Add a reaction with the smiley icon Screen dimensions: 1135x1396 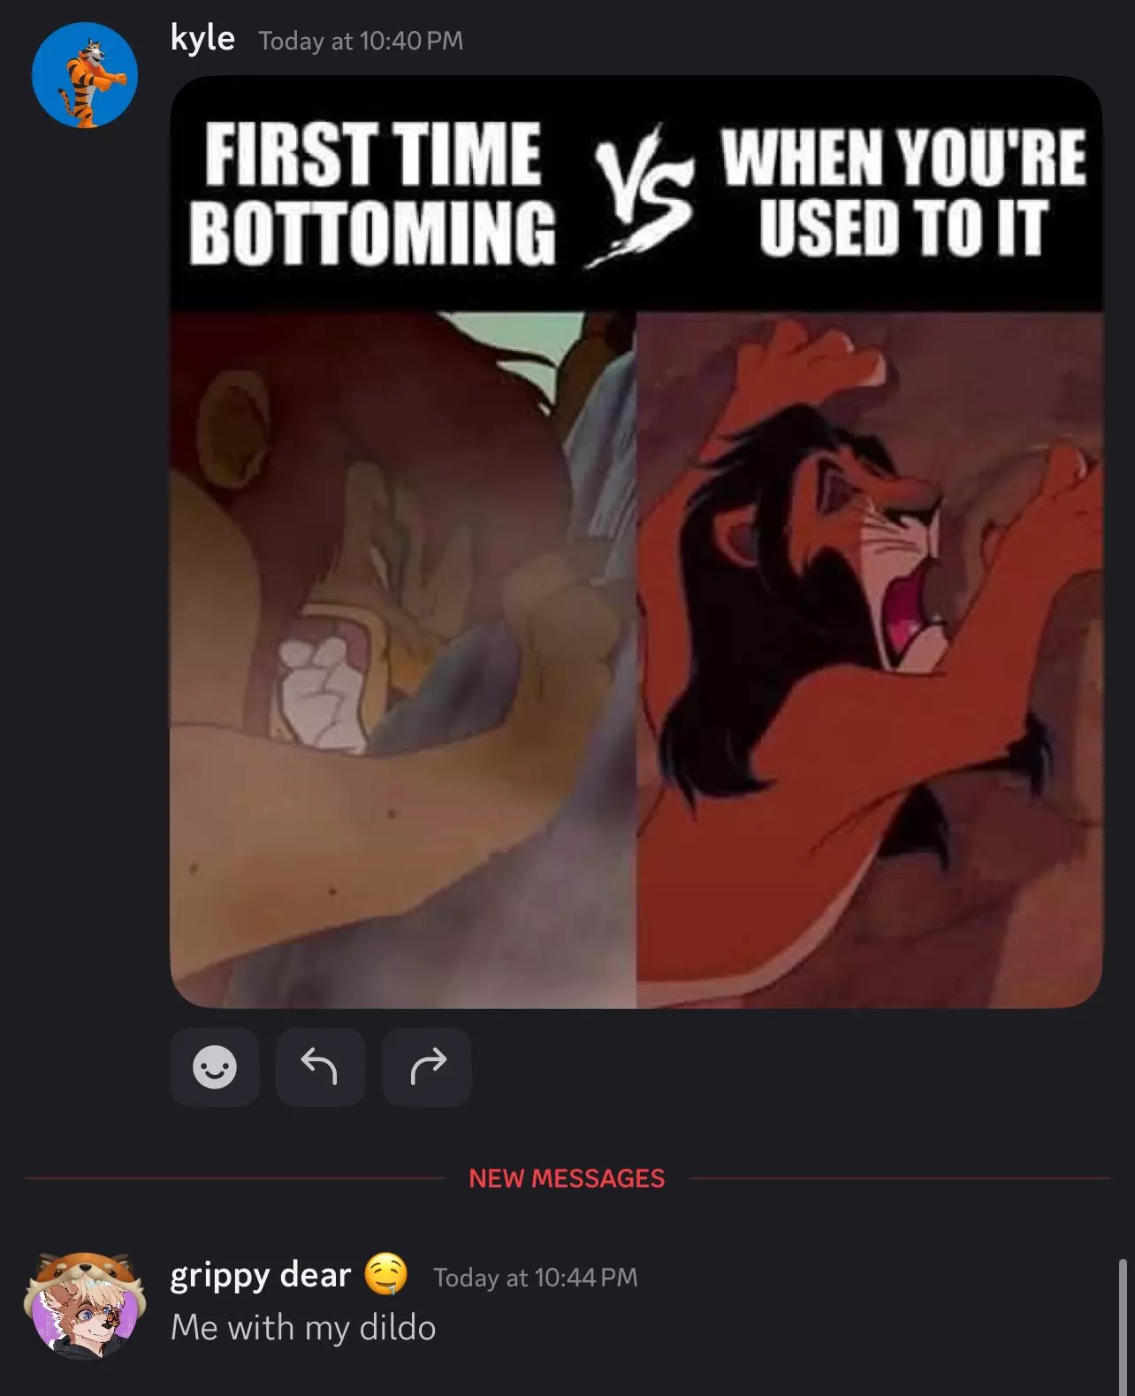pyautogui.click(x=215, y=1066)
